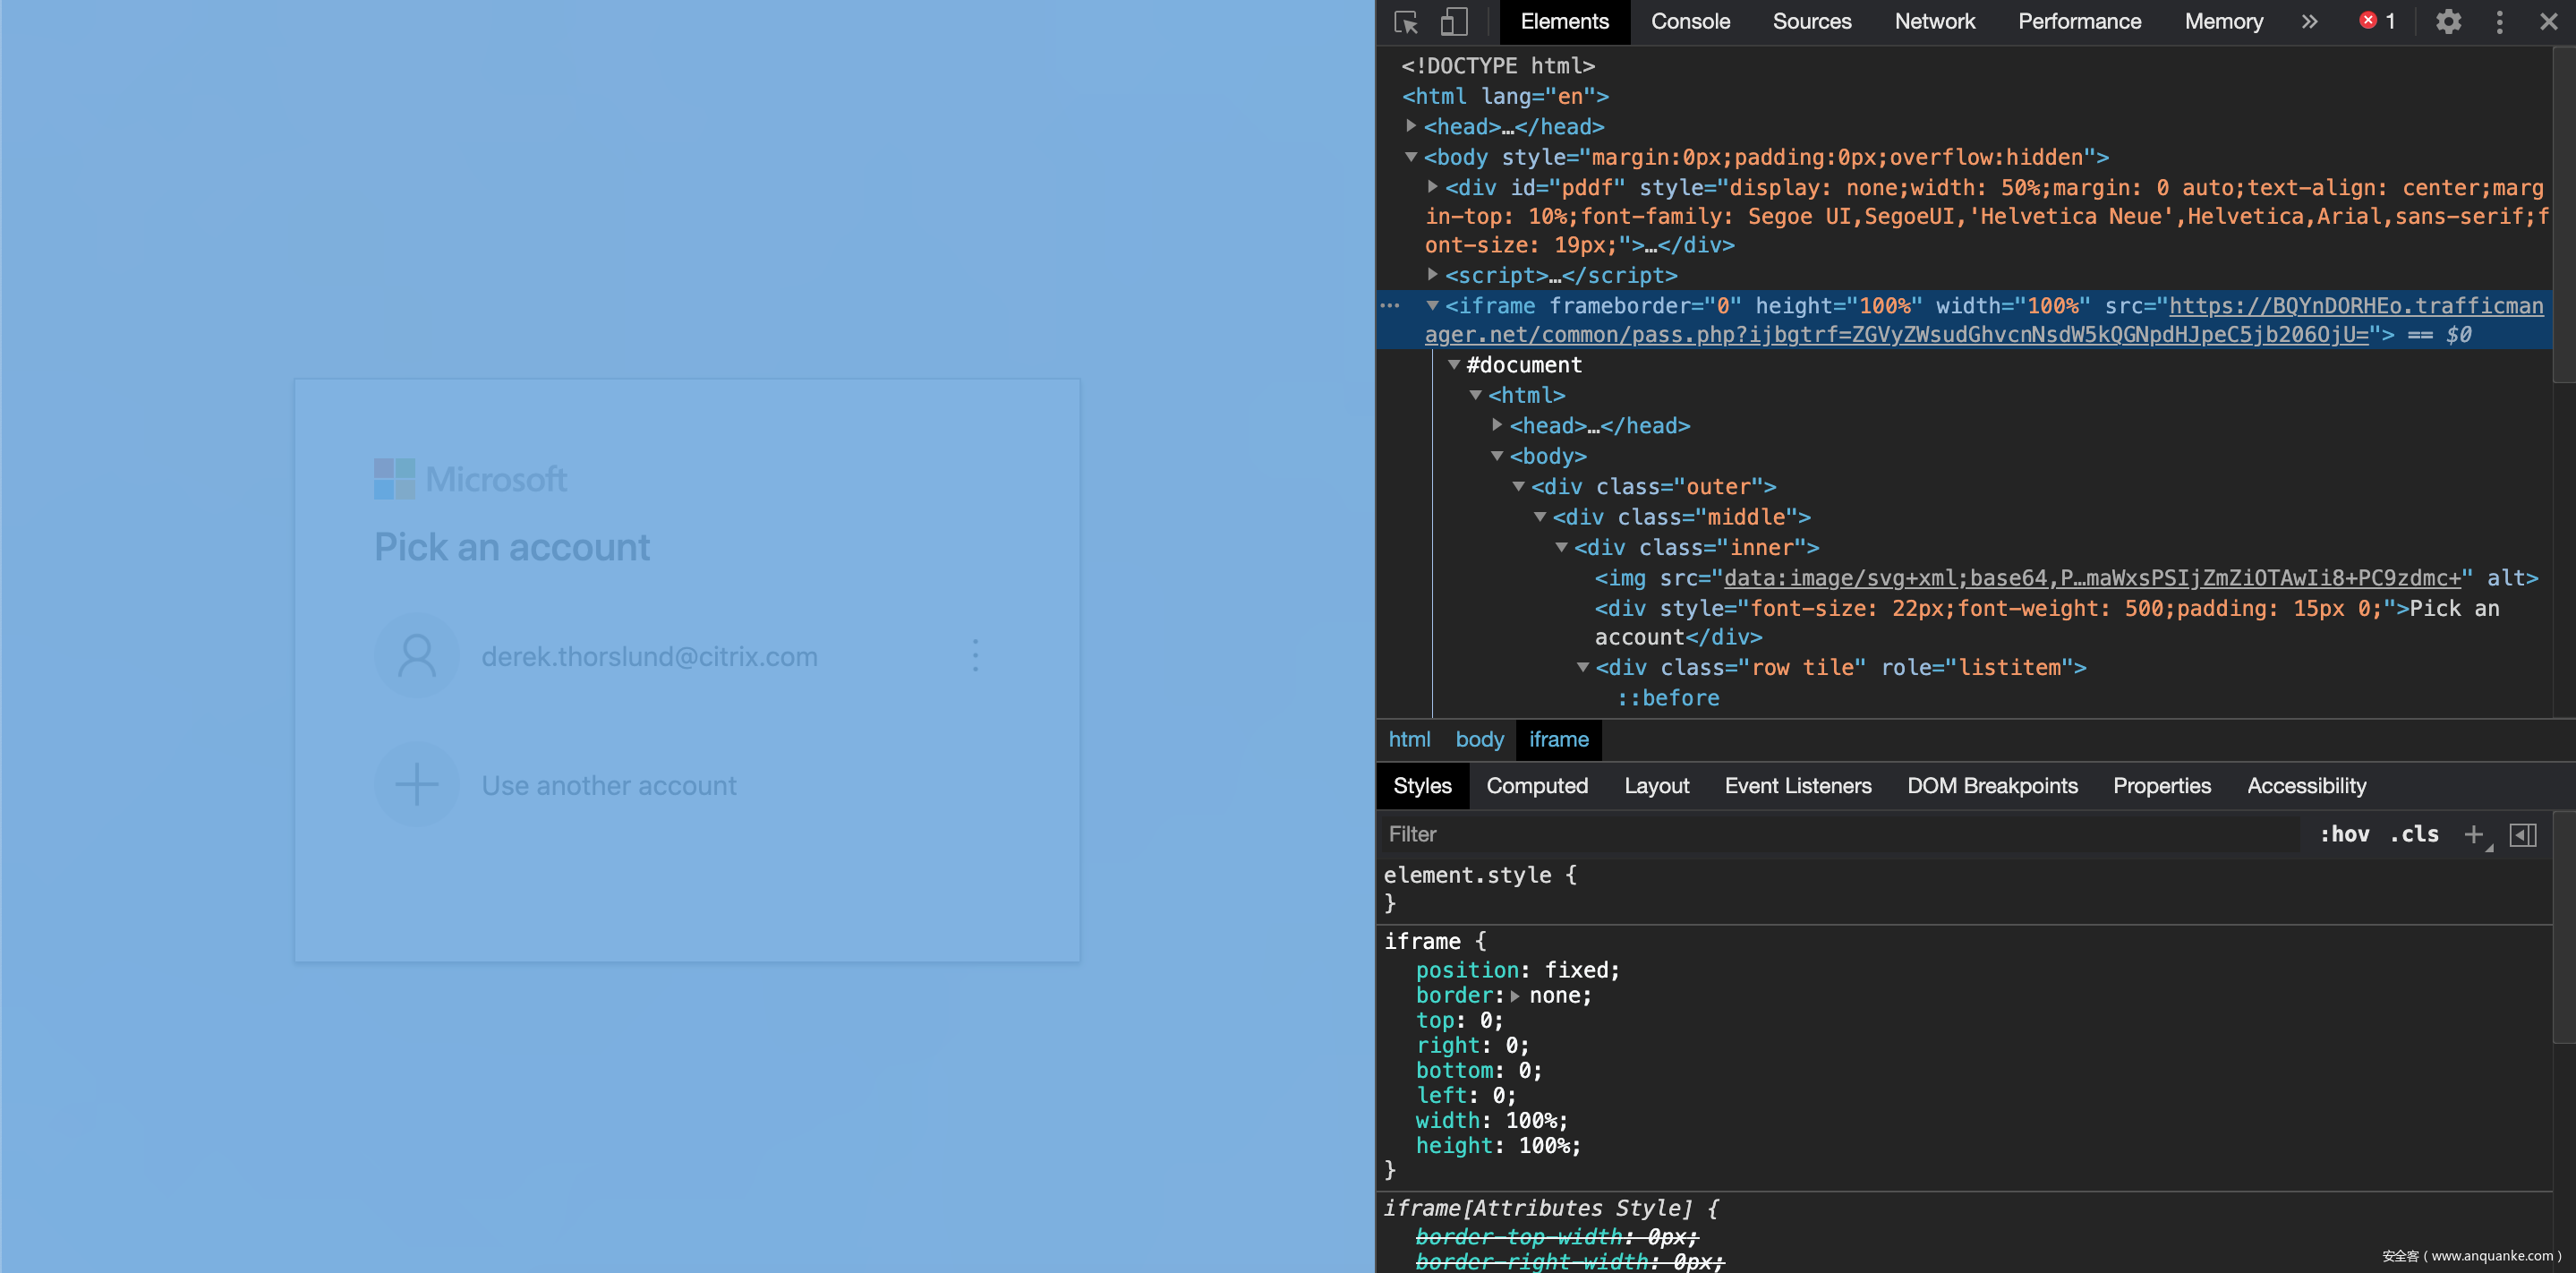Open the Computed styles tab
This screenshot has height=1273, width=2576.
tap(1536, 786)
